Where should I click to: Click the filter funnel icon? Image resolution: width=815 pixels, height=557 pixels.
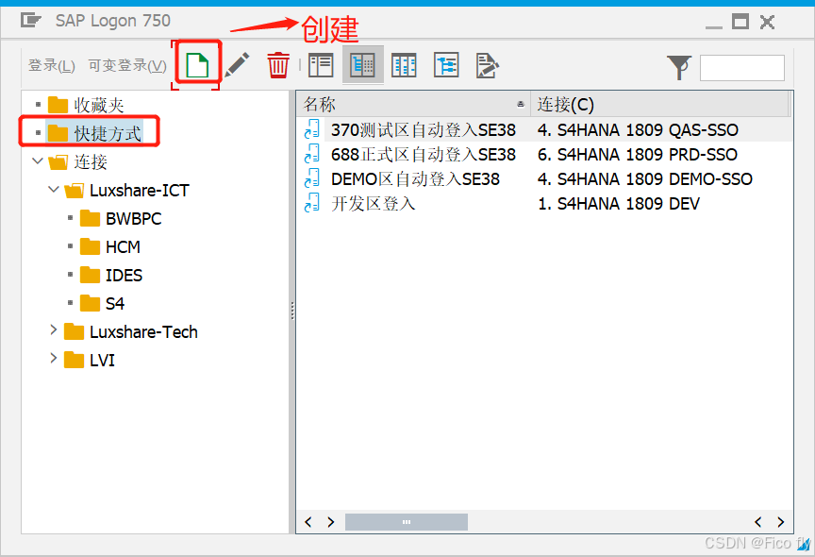pos(680,67)
